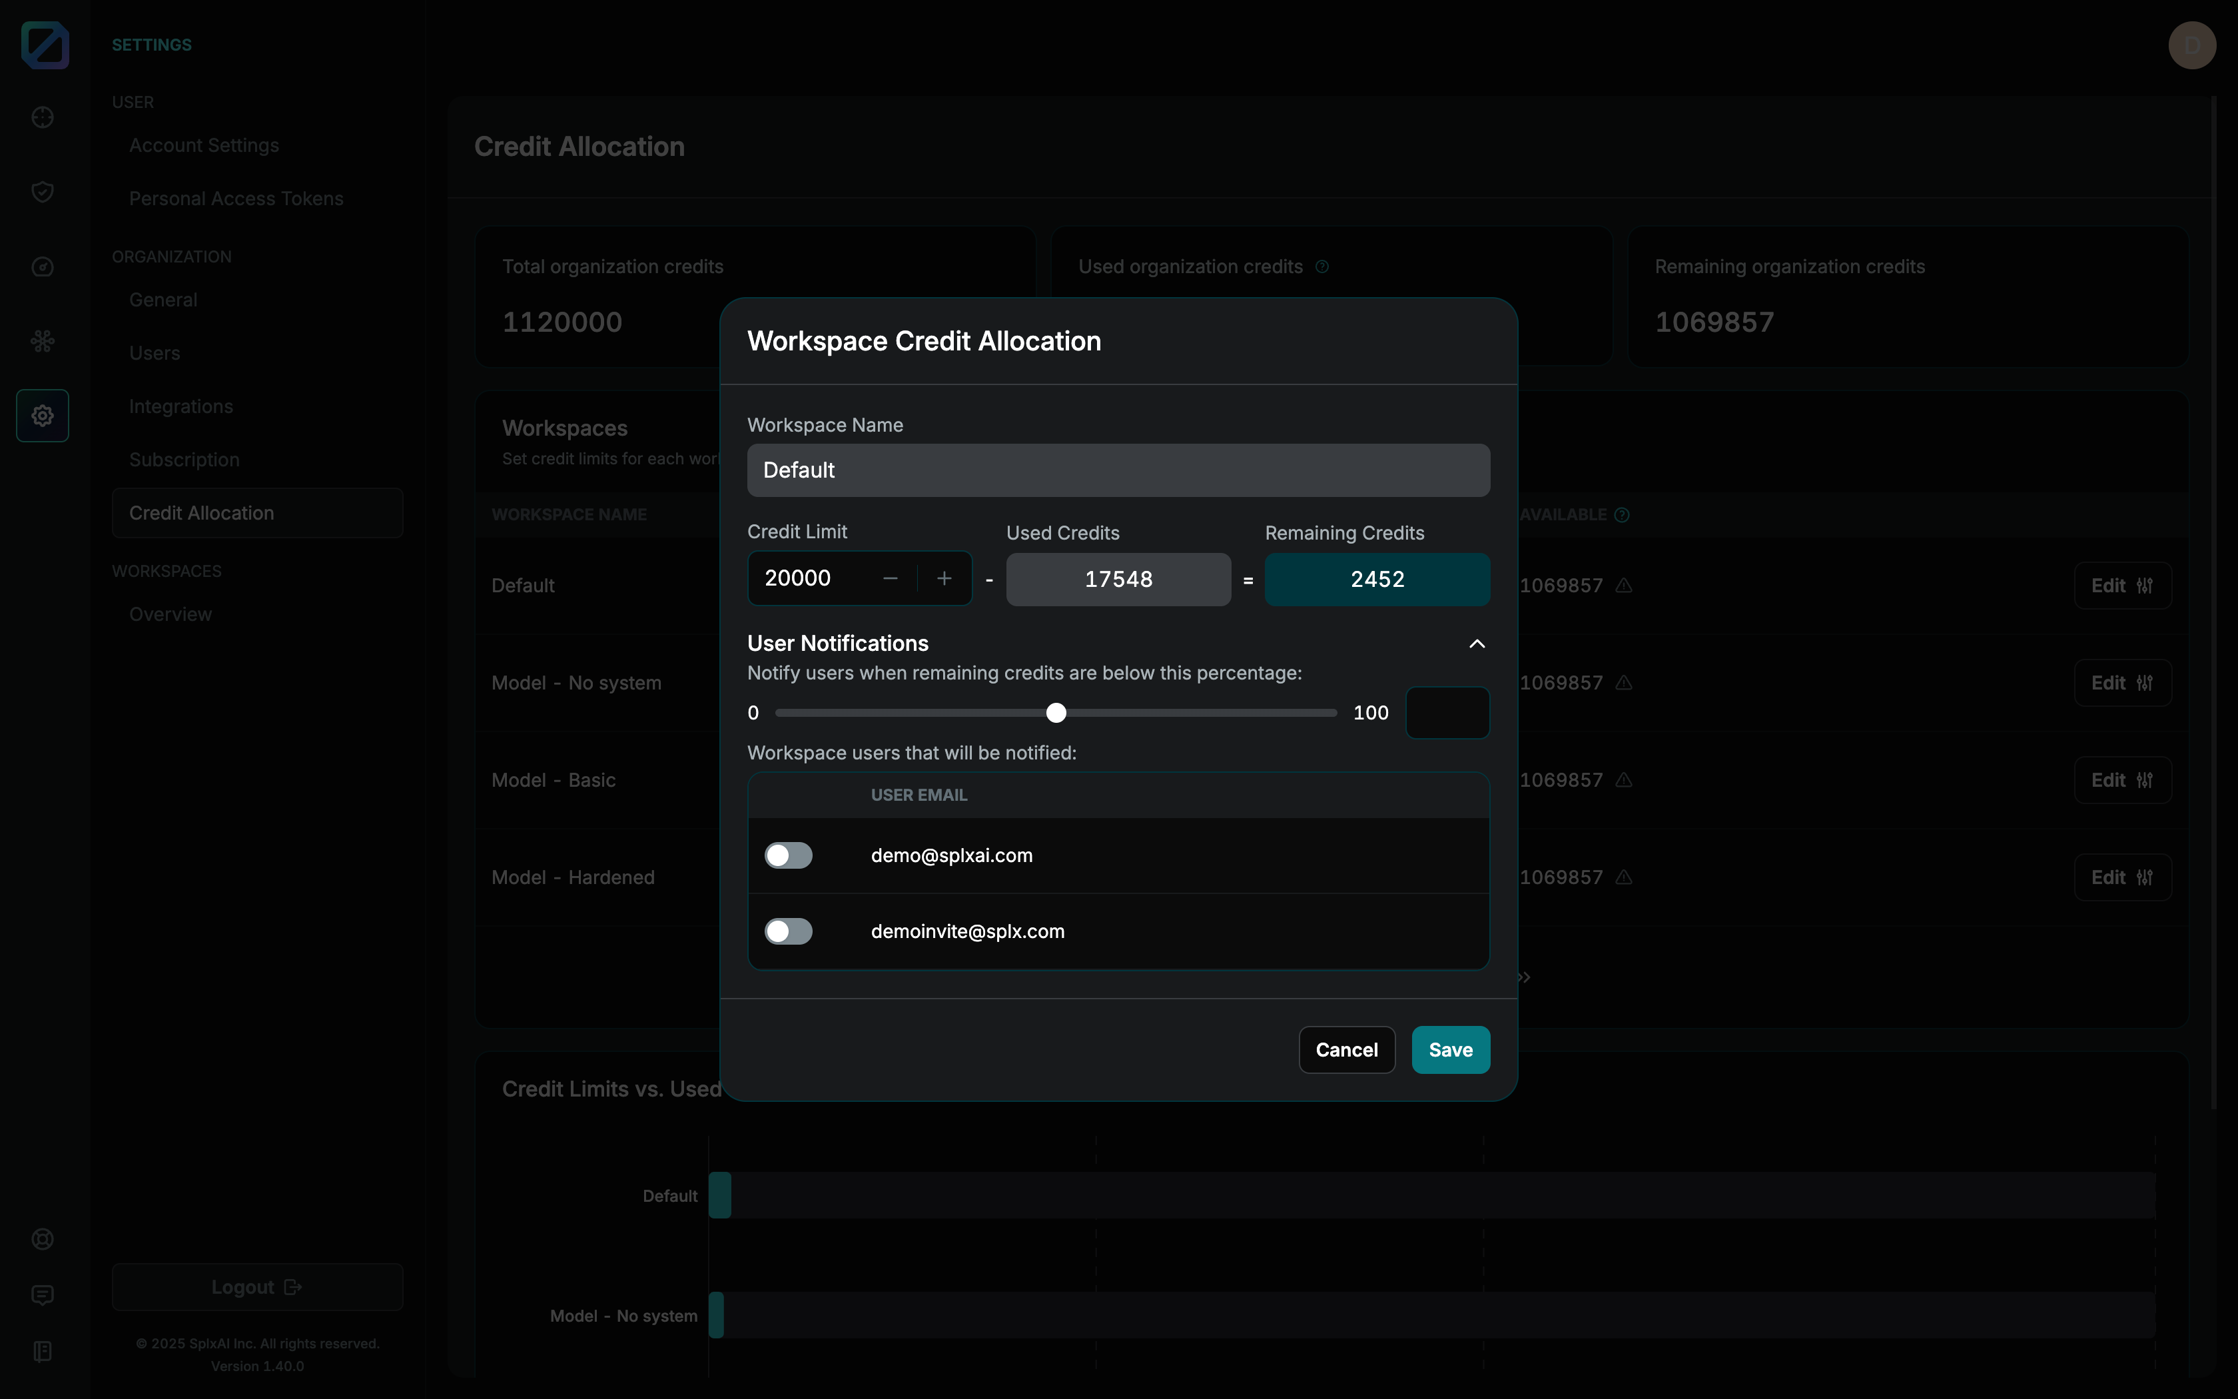Screen dimensions: 2238x1399
Task: Click the minus icon for Credit Limit
Action: [891, 578]
